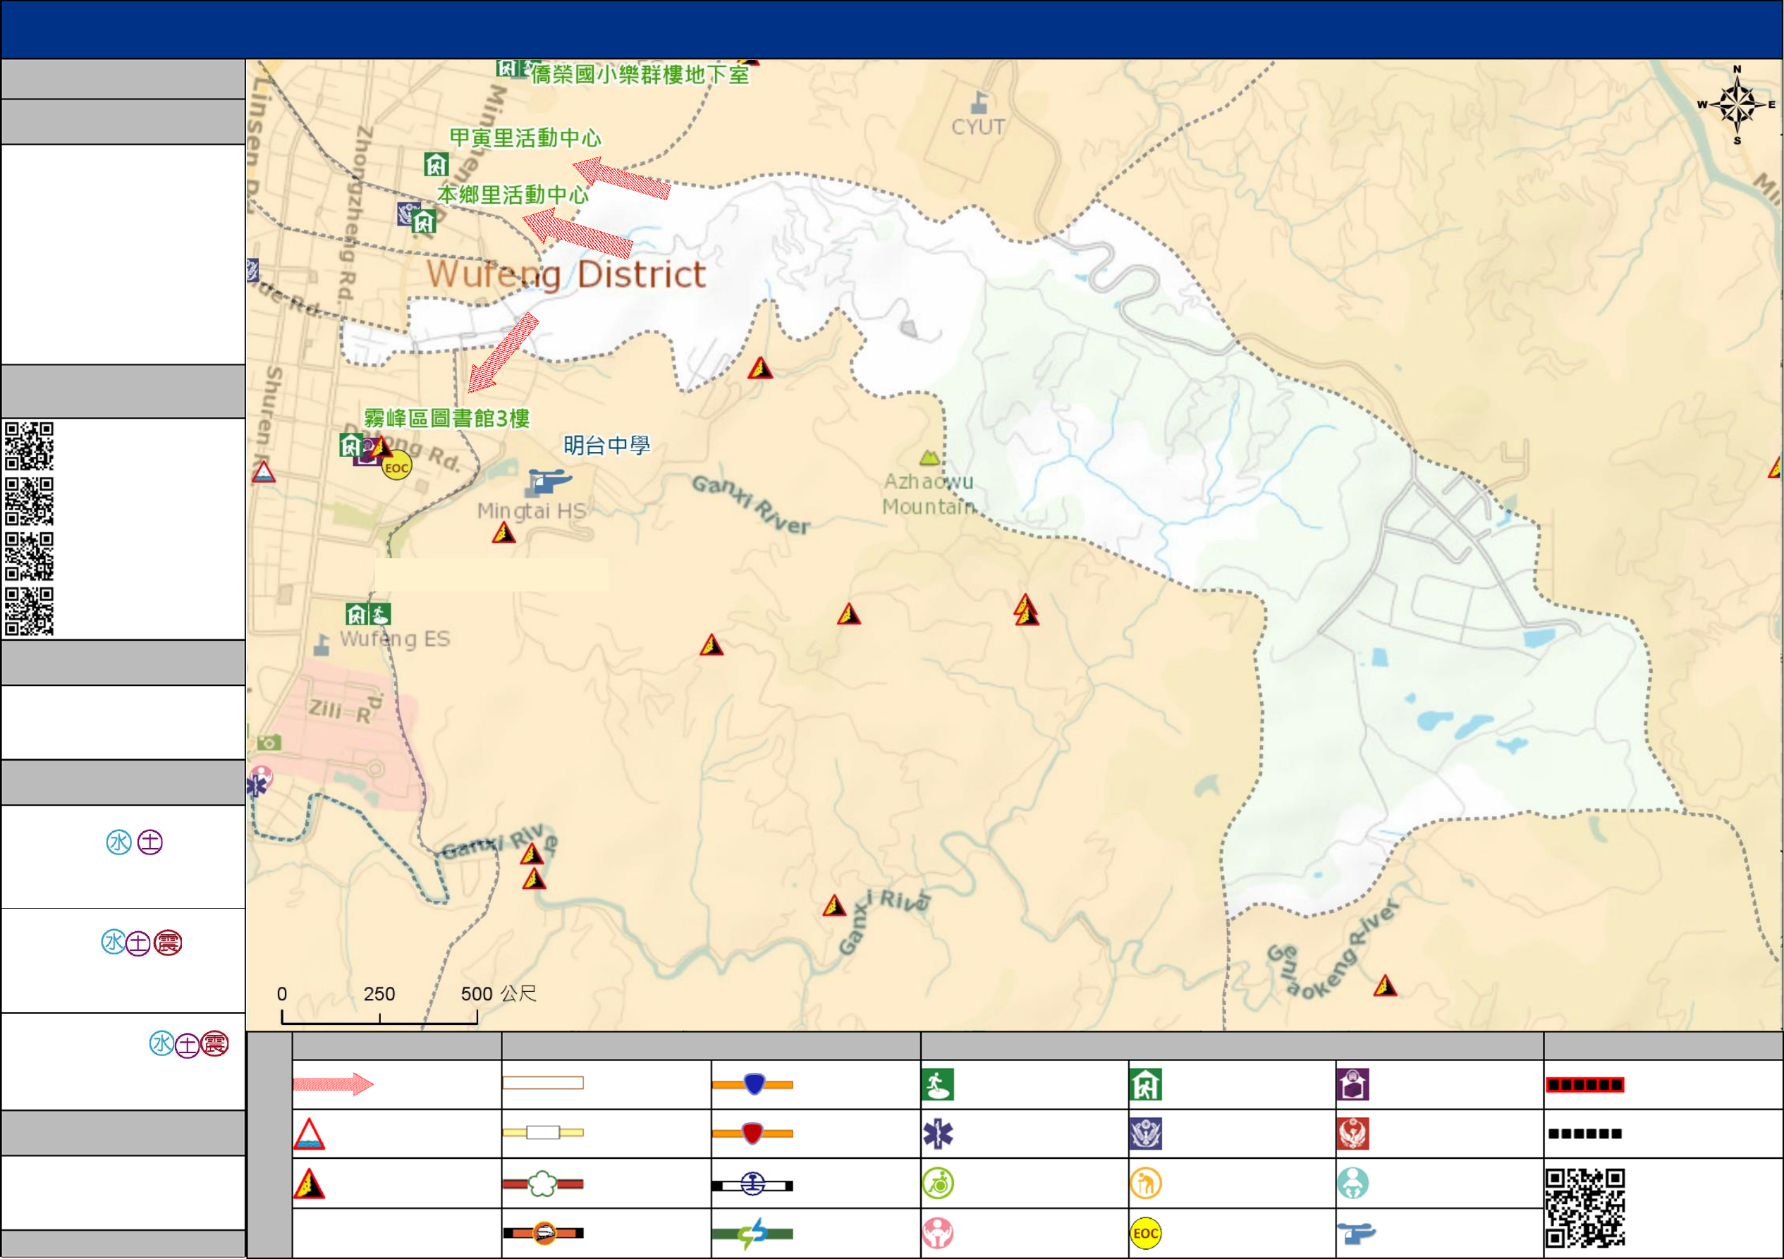
Task: Click the bottommost QR code in left panel
Action: pos(30,611)
